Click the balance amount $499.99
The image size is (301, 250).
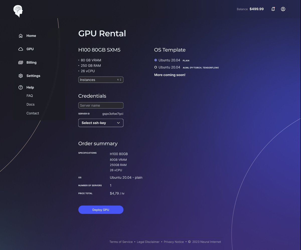[256, 9]
